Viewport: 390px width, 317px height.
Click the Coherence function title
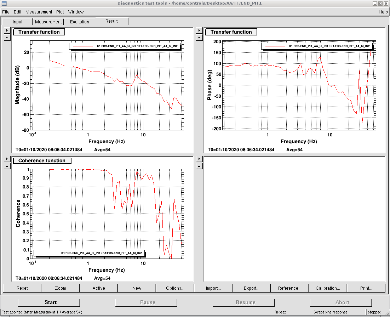(42, 160)
